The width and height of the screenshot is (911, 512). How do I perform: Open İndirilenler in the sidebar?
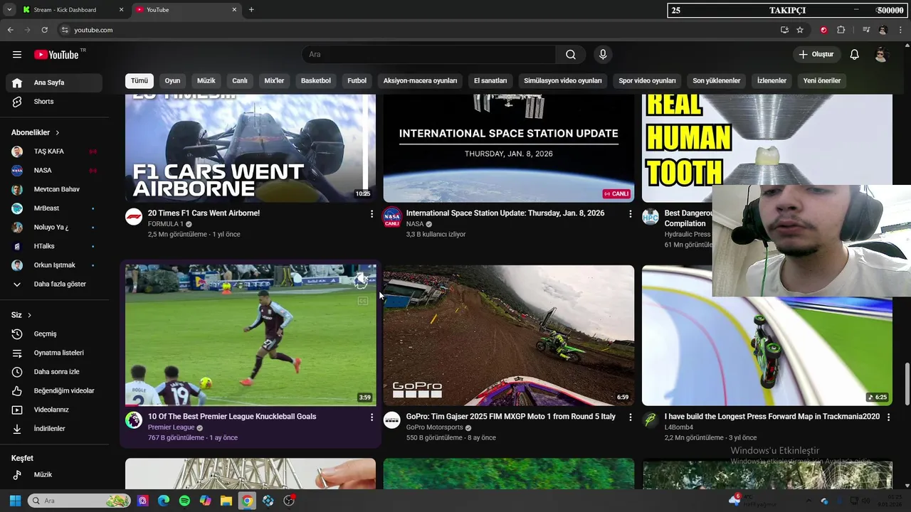pyautogui.click(x=53, y=429)
